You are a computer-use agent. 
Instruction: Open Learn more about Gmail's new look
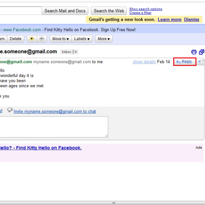click(169, 19)
